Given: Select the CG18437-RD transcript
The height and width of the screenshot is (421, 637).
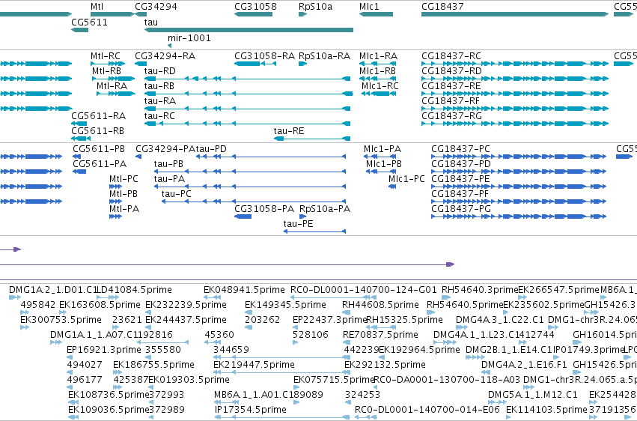Looking at the screenshot, I should point(515,79).
